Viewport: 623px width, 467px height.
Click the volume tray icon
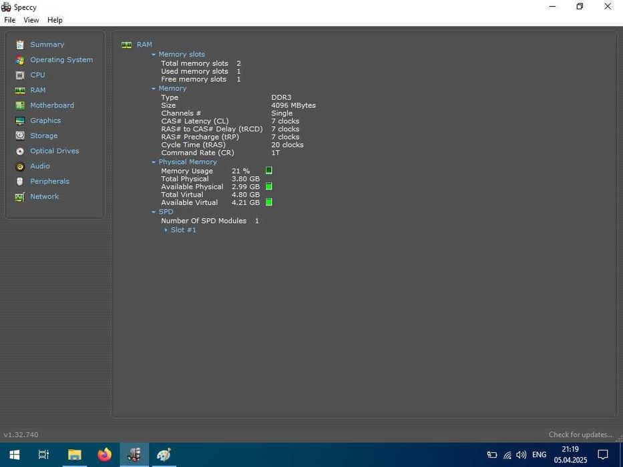pyautogui.click(x=522, y=455)
